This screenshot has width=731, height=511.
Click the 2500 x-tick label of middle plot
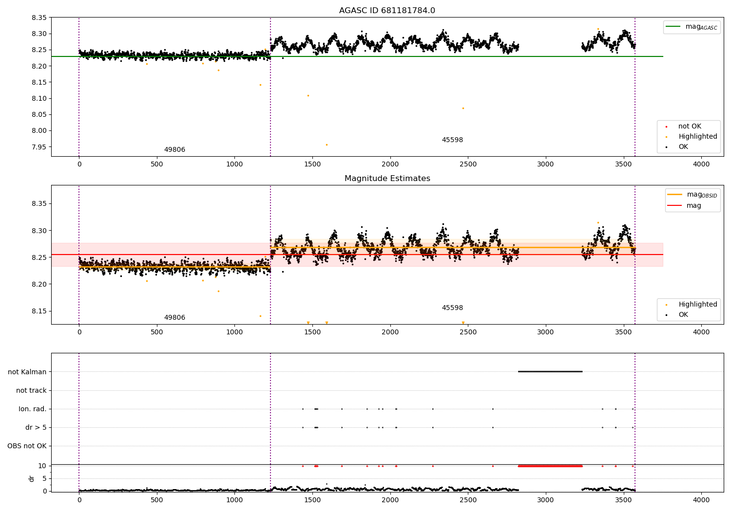(468, 332)
